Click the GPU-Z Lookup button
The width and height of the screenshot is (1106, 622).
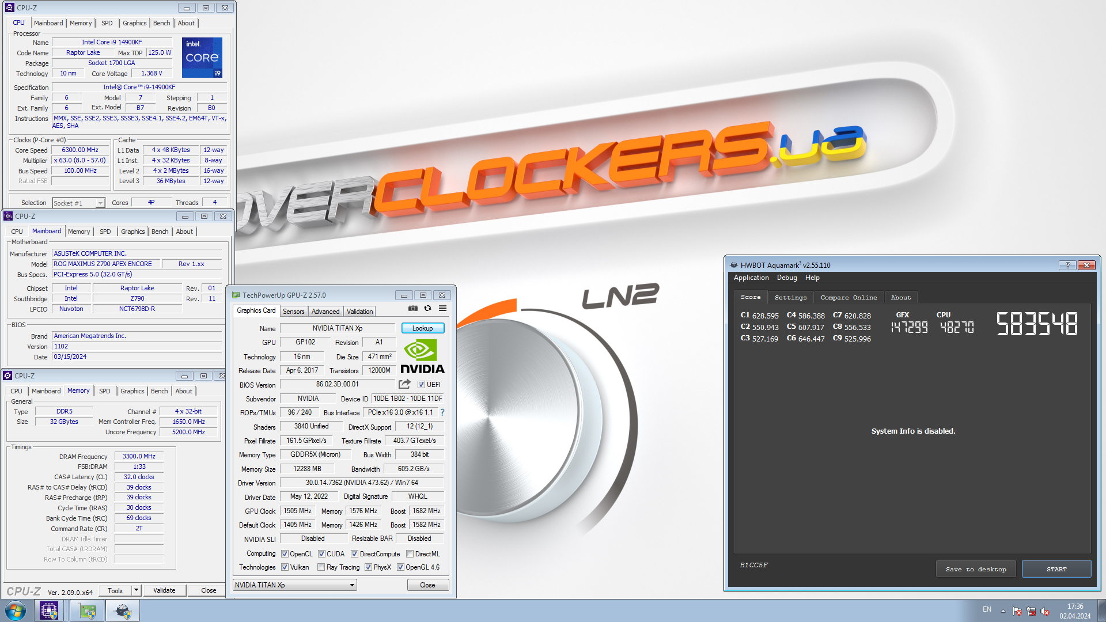(x=422, y=328)
